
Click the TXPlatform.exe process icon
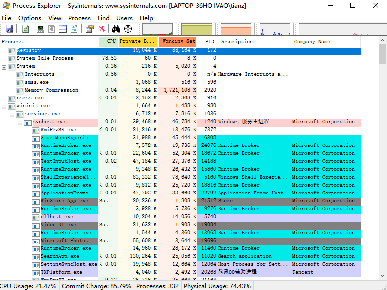(x=36, y=273)
